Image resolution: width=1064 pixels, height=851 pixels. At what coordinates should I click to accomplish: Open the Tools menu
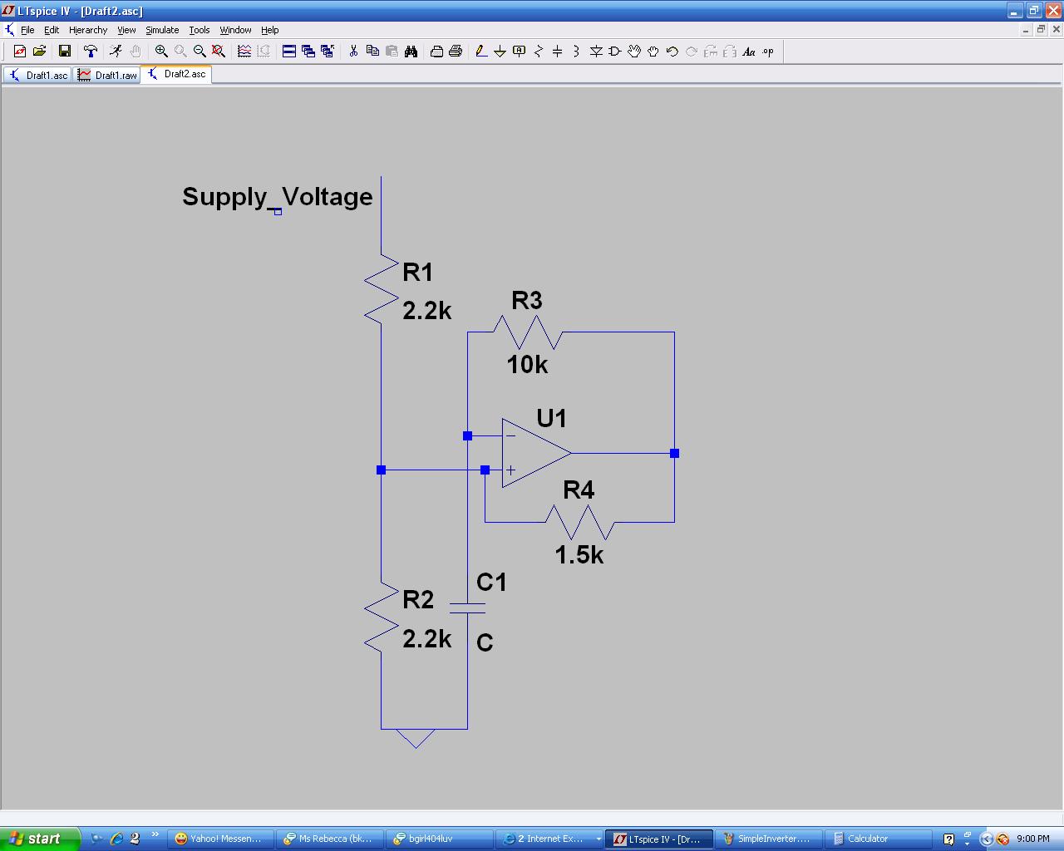click(199, 30)
